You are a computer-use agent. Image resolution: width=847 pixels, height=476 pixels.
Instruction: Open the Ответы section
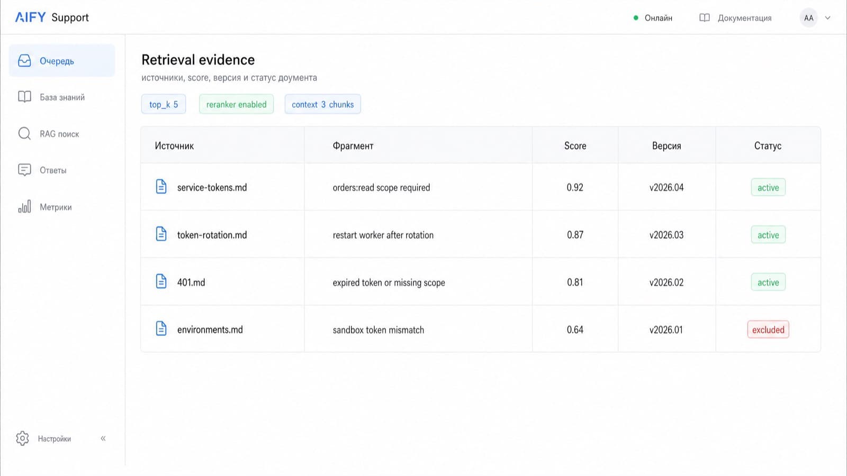tap(62, 170)
